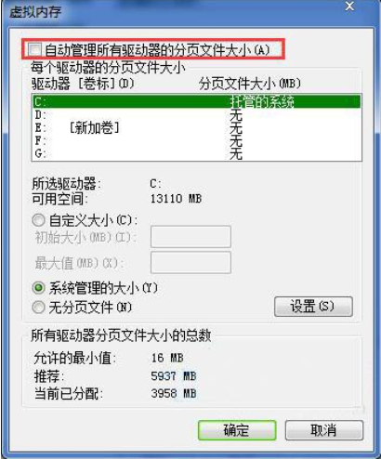The width and height of the screenshot is (381, 459).
Task: Choose the 自定义大小 radio option
Action: click(x=38, y=220)
